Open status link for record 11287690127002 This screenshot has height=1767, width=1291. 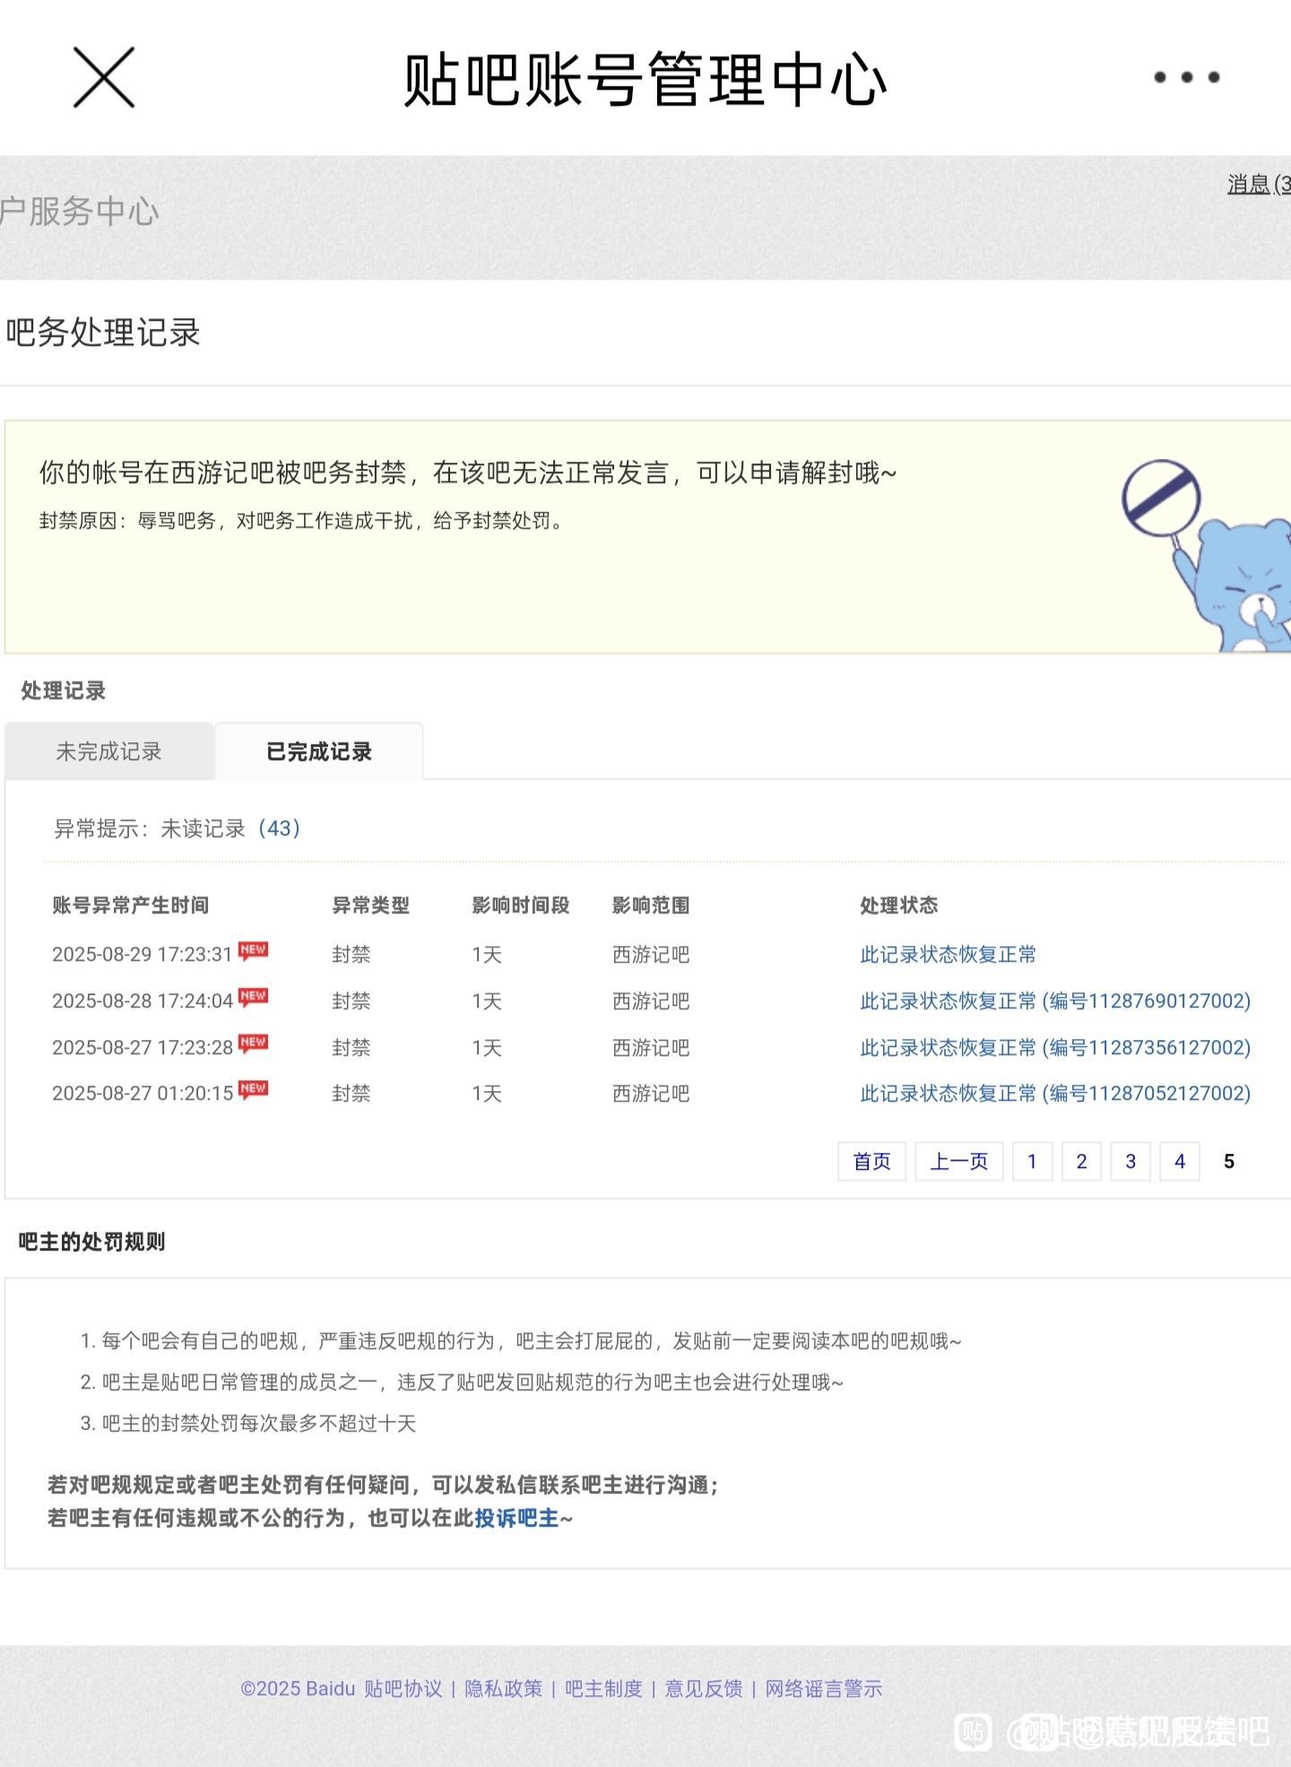1054,1000
